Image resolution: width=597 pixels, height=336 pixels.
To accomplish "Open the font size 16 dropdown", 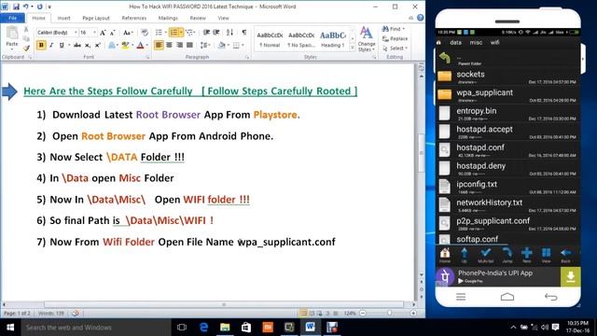I will (x=94, y=33).
